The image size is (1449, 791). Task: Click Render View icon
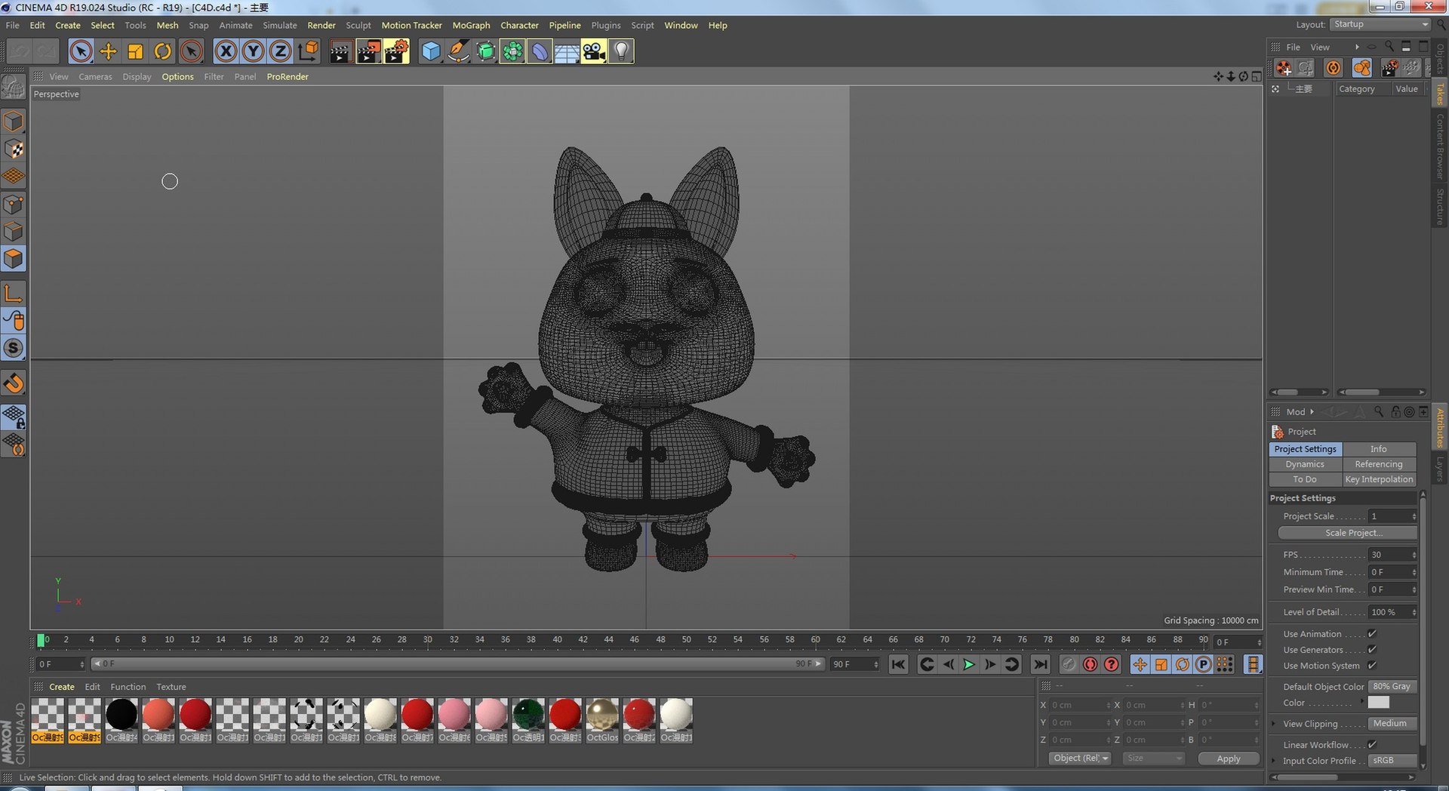point(340,51)
